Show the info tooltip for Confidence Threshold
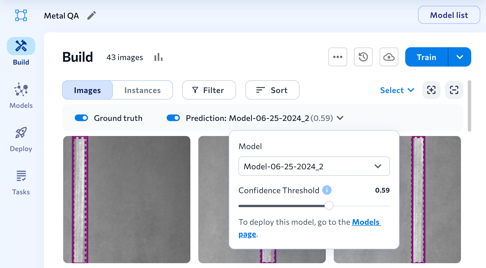The image size is (486, 268). [327, 190]
